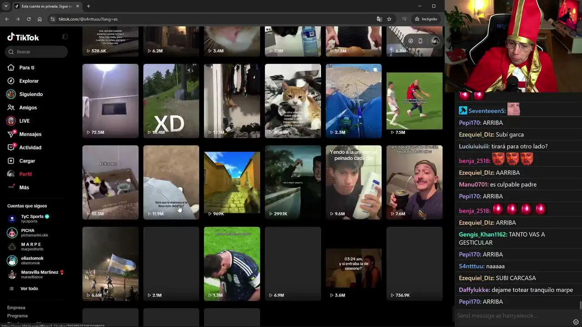View site information for tiktok.com

(x=53, y=19)
